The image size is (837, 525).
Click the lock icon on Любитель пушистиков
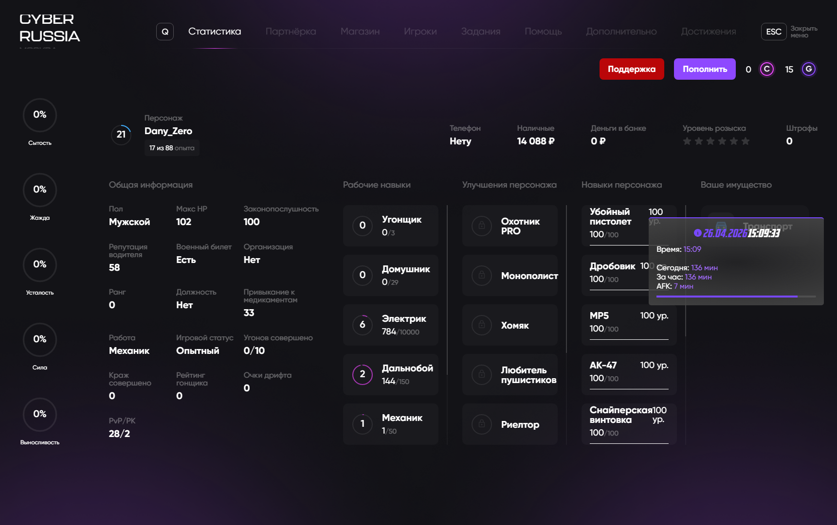482,375
